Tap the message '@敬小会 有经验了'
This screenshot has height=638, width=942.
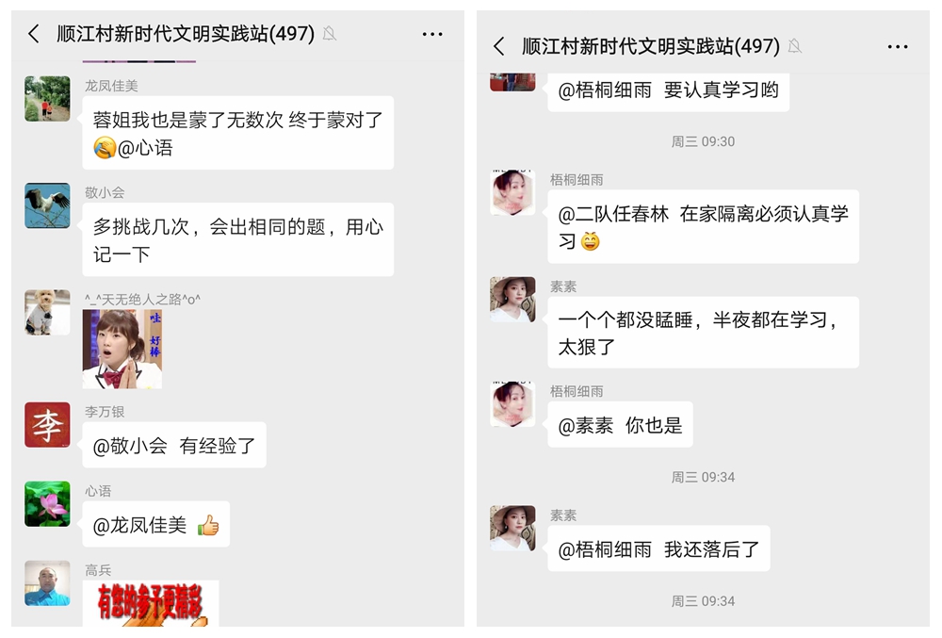tap(174, 445)
